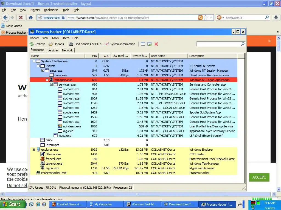
Task: Click the ctfmon.exe pen icon
Action: coord(43,154)
